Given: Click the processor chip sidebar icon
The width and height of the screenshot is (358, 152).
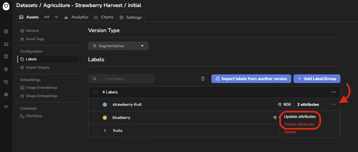Looking at the screenshot, I should coord(6,94).
